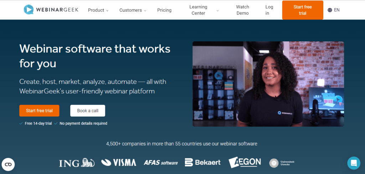Click the globe language icon

tap(330, 10)
